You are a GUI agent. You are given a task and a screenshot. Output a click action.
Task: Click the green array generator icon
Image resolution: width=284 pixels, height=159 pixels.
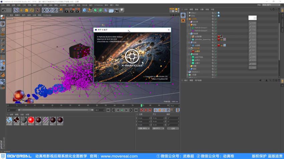pyautogui.click(x=101, y=10)
